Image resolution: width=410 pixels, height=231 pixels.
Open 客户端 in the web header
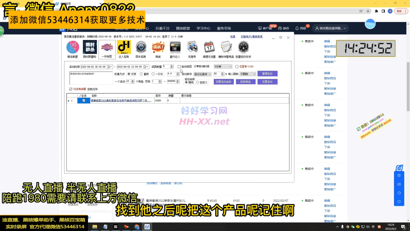(265, 28)
